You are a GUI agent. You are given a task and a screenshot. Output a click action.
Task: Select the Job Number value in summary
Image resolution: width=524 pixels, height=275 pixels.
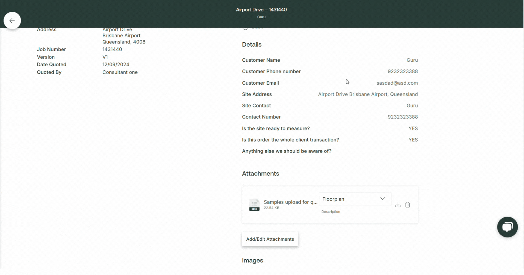pos(112,49)
